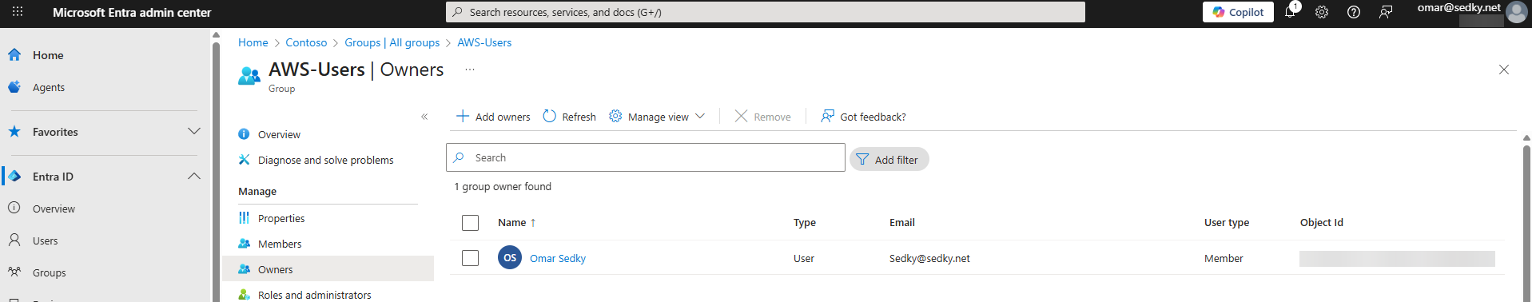Viewport: 1532px width, 302px height.
Task: Click the OS avatar of Omar Sedky
Action: pos(510,257)
